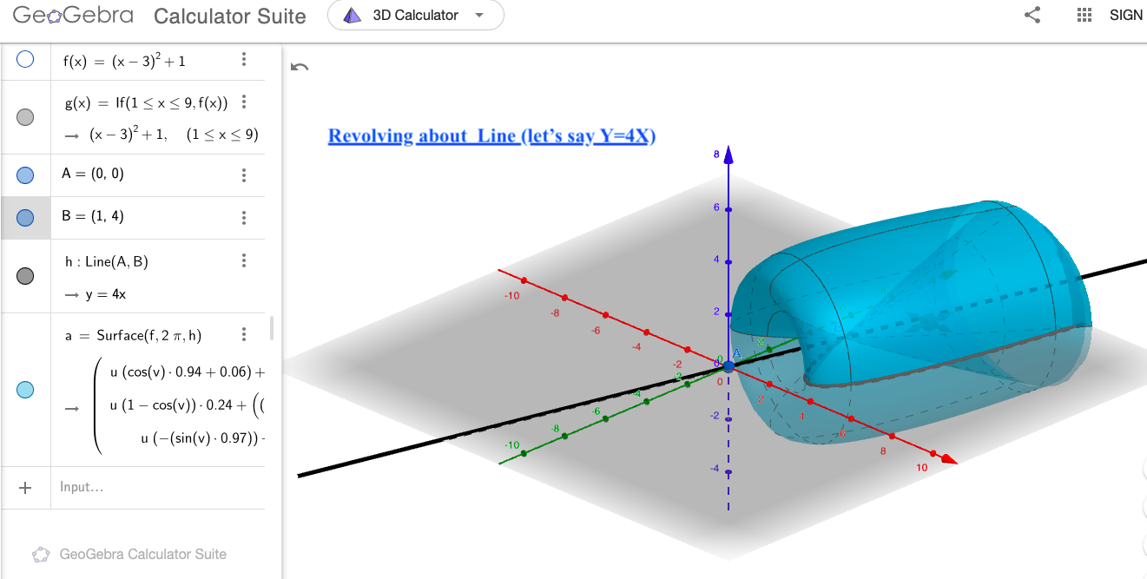Click the GeoGebra logo
This screenshot has width=1147, height=579.
pyautogui.click(x=73, y=15)
